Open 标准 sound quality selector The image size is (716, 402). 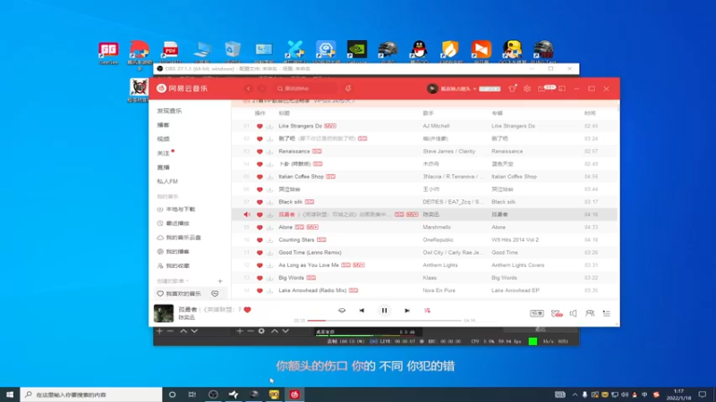[536, 314]
